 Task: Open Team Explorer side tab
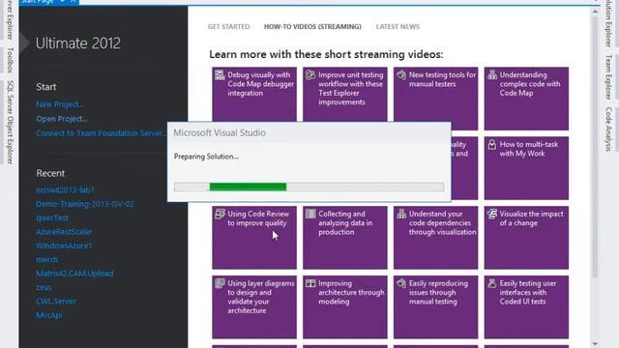point(608,77)
